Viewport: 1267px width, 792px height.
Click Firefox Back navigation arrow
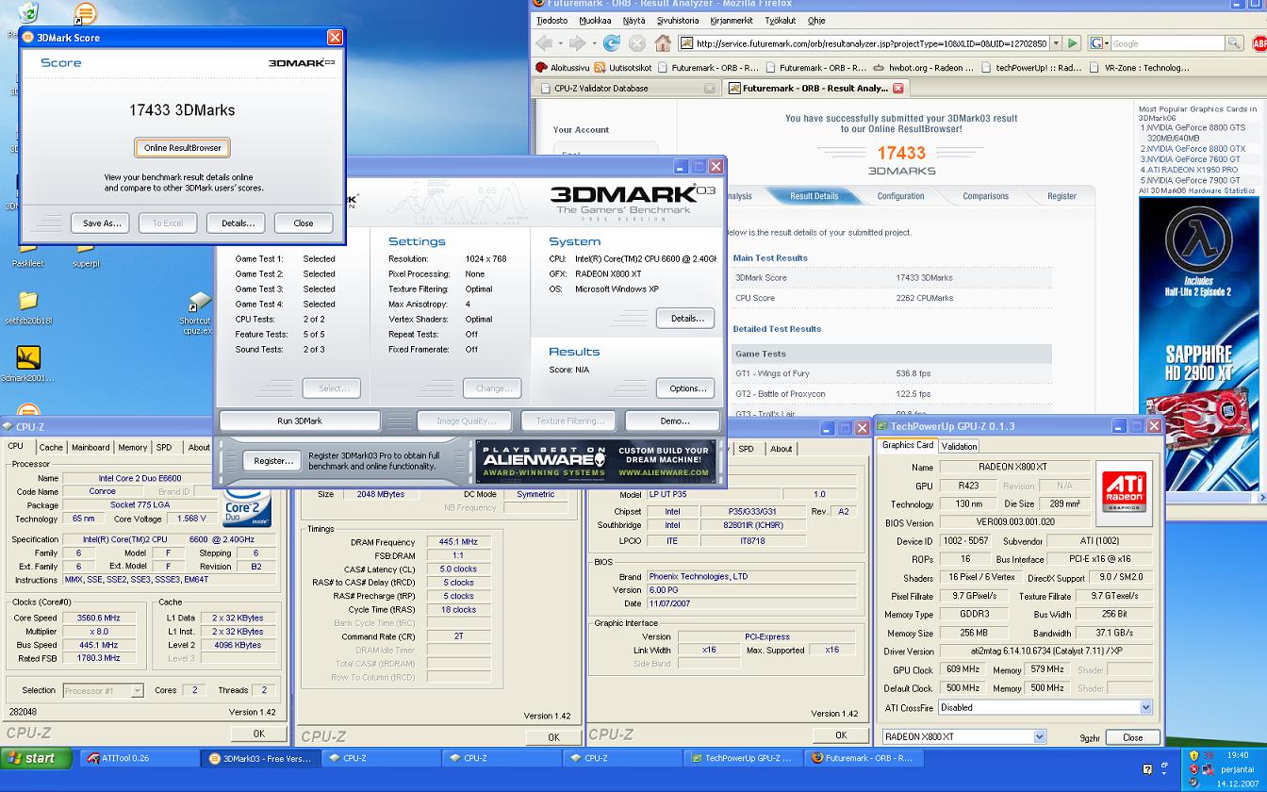click(544, 43)
